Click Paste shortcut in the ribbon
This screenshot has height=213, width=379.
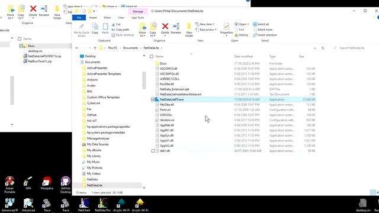point(123,35)
